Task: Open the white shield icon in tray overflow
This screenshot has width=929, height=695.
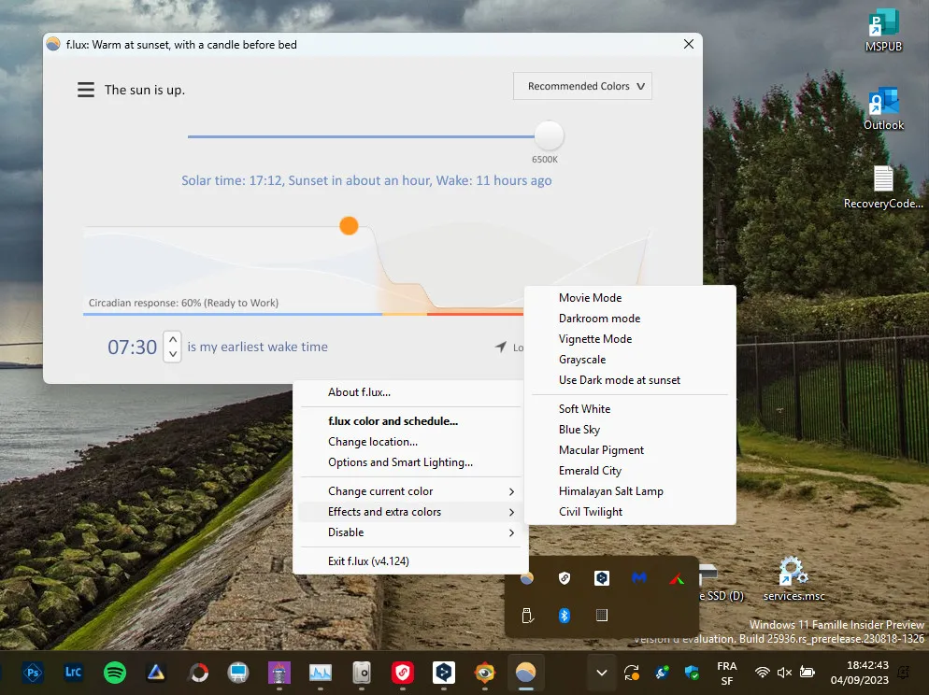Action: point(565,578)
